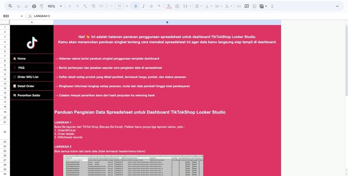Click the Functions sigma icon

click(272, 7)
